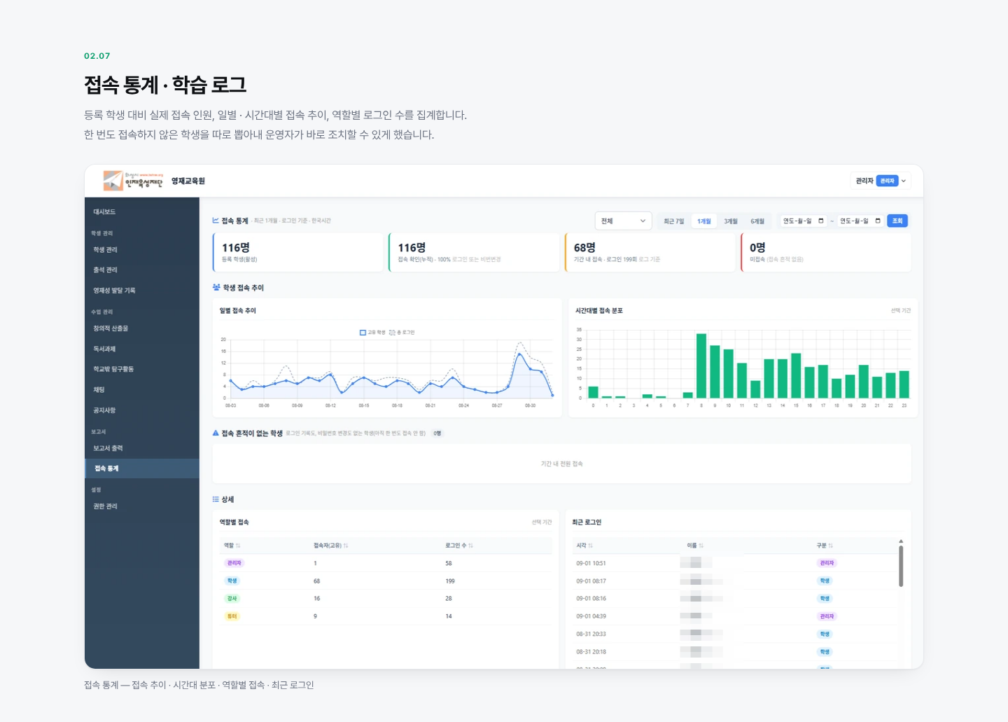The width and height of the screenshot is (1008, 722).
Task: Open 학교밖 탐구활동 sidebar item
Action: 142,369
